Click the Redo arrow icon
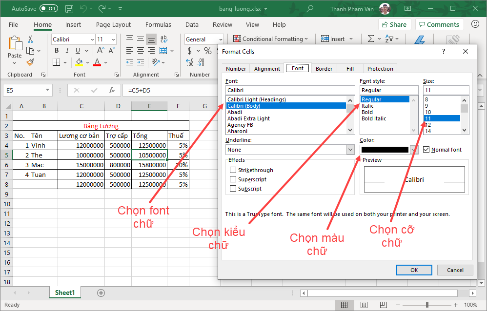487x311 pixels. (x=102, y=9)
